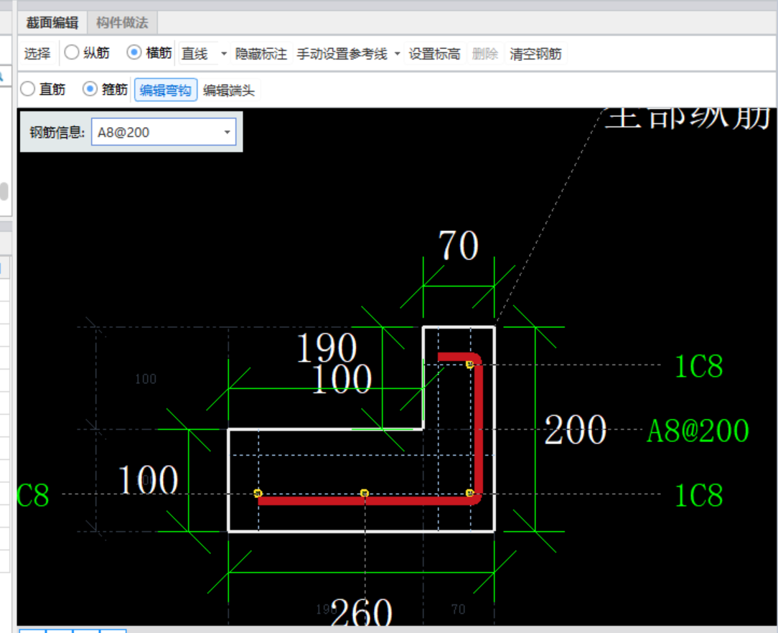
Task: Choose the 直筋 radio option
Action: pos(28,89)
